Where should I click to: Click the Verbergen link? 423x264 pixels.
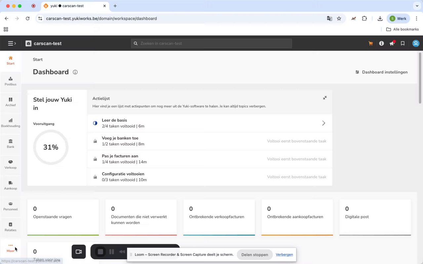coord(284,254)
